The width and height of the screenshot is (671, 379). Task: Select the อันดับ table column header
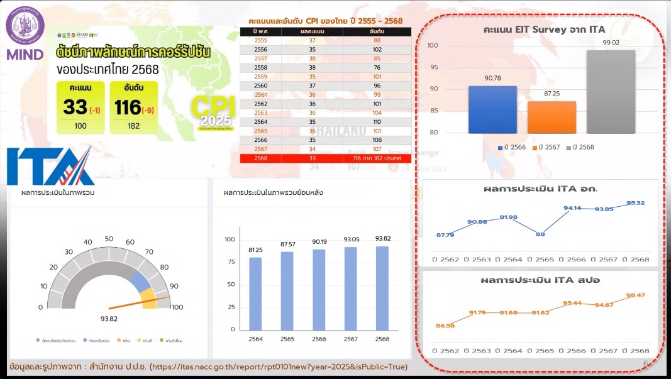point(377,31)
